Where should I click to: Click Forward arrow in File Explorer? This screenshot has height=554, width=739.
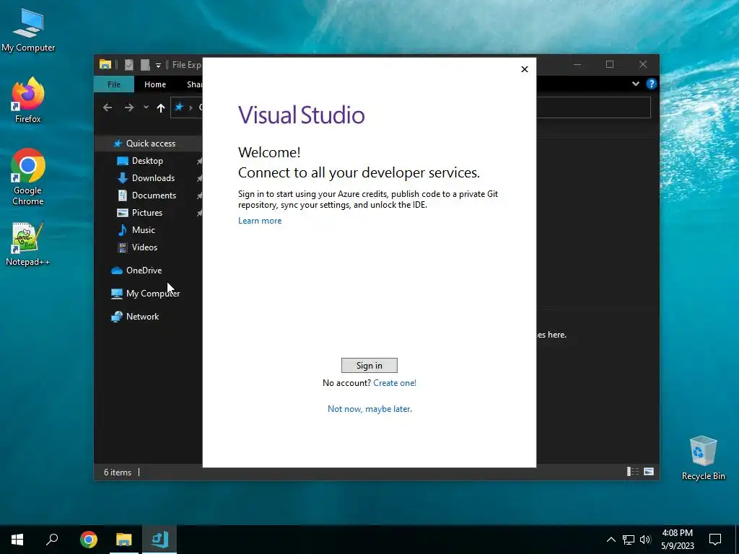pyautogui.click(x=128, y=108)
